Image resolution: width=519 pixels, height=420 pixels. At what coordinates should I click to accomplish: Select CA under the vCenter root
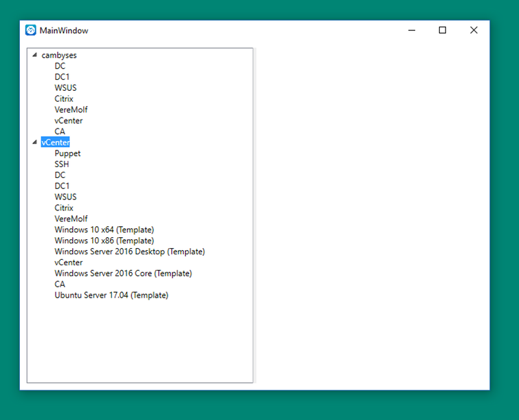[x=60, y=285]
